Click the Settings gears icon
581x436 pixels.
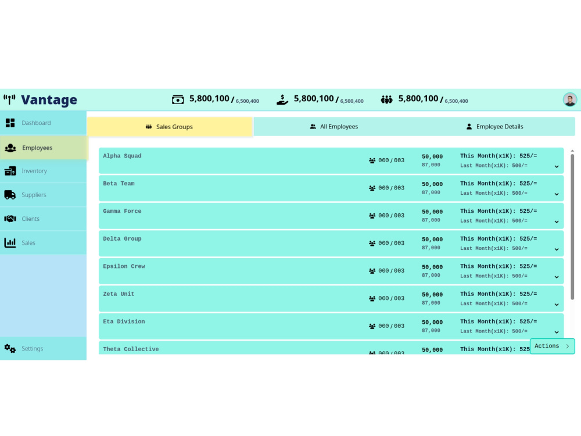pos(10,348)
